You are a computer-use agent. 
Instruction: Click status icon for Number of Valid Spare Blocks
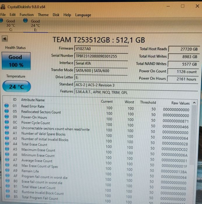(x=7, y=133)
